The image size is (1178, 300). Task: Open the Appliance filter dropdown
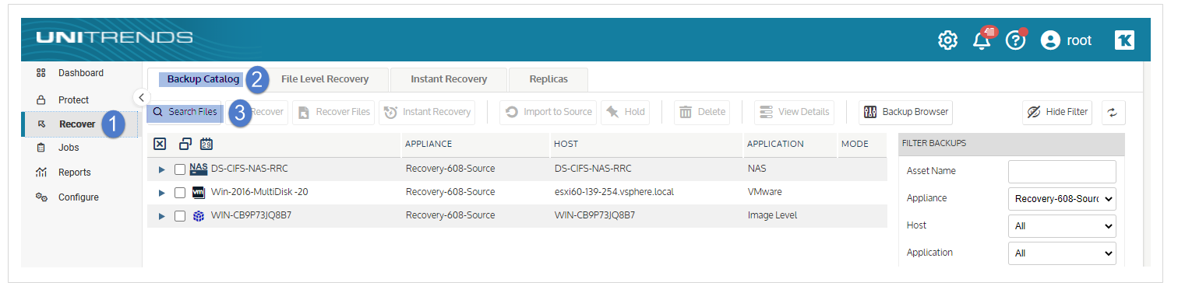click(x=1062, y=199)
